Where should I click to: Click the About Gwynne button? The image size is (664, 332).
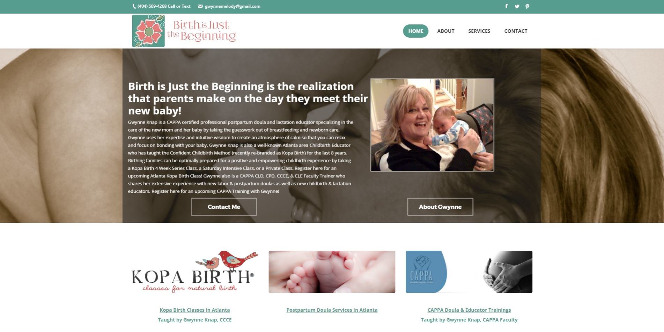[440, 207]
